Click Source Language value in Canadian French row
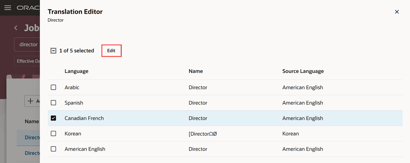This screenshot has height=163, width=410. pyautogui.click(x=303, y=118)
